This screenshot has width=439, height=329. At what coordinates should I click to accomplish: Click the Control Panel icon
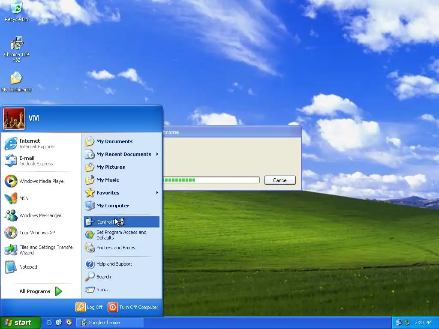click(90, 222)
